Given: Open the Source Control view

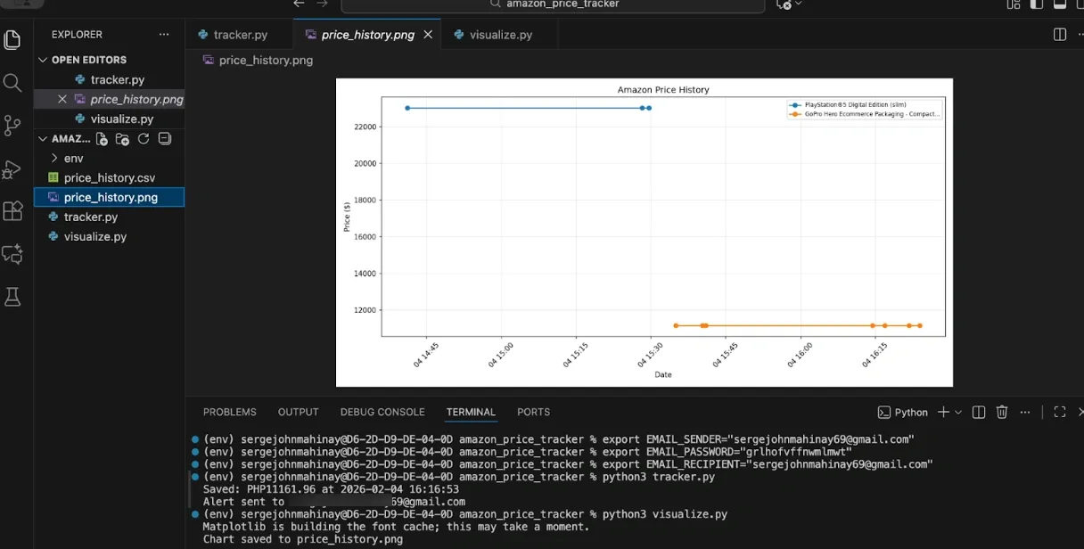Looking at the screenshot, I should click(12, 125).
